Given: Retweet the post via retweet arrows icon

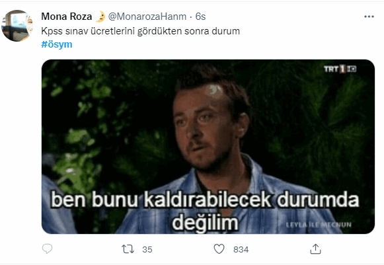Looking at the screenshot, I should pos(128,249).
